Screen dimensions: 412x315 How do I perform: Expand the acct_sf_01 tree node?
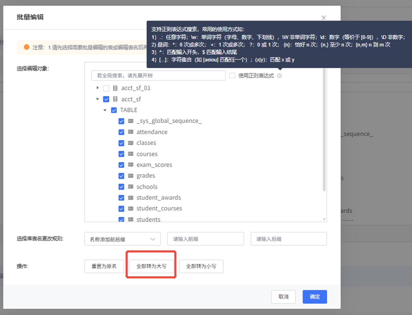click(x=97, y=88)
